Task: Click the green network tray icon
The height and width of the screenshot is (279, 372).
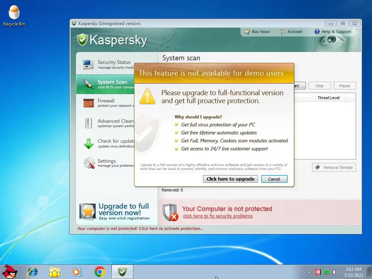Action: click(x=327, y=272)
